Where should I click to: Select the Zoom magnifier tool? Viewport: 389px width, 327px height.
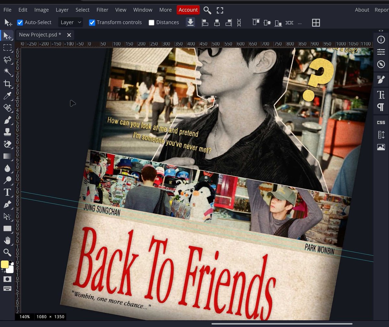click(7, 252)
